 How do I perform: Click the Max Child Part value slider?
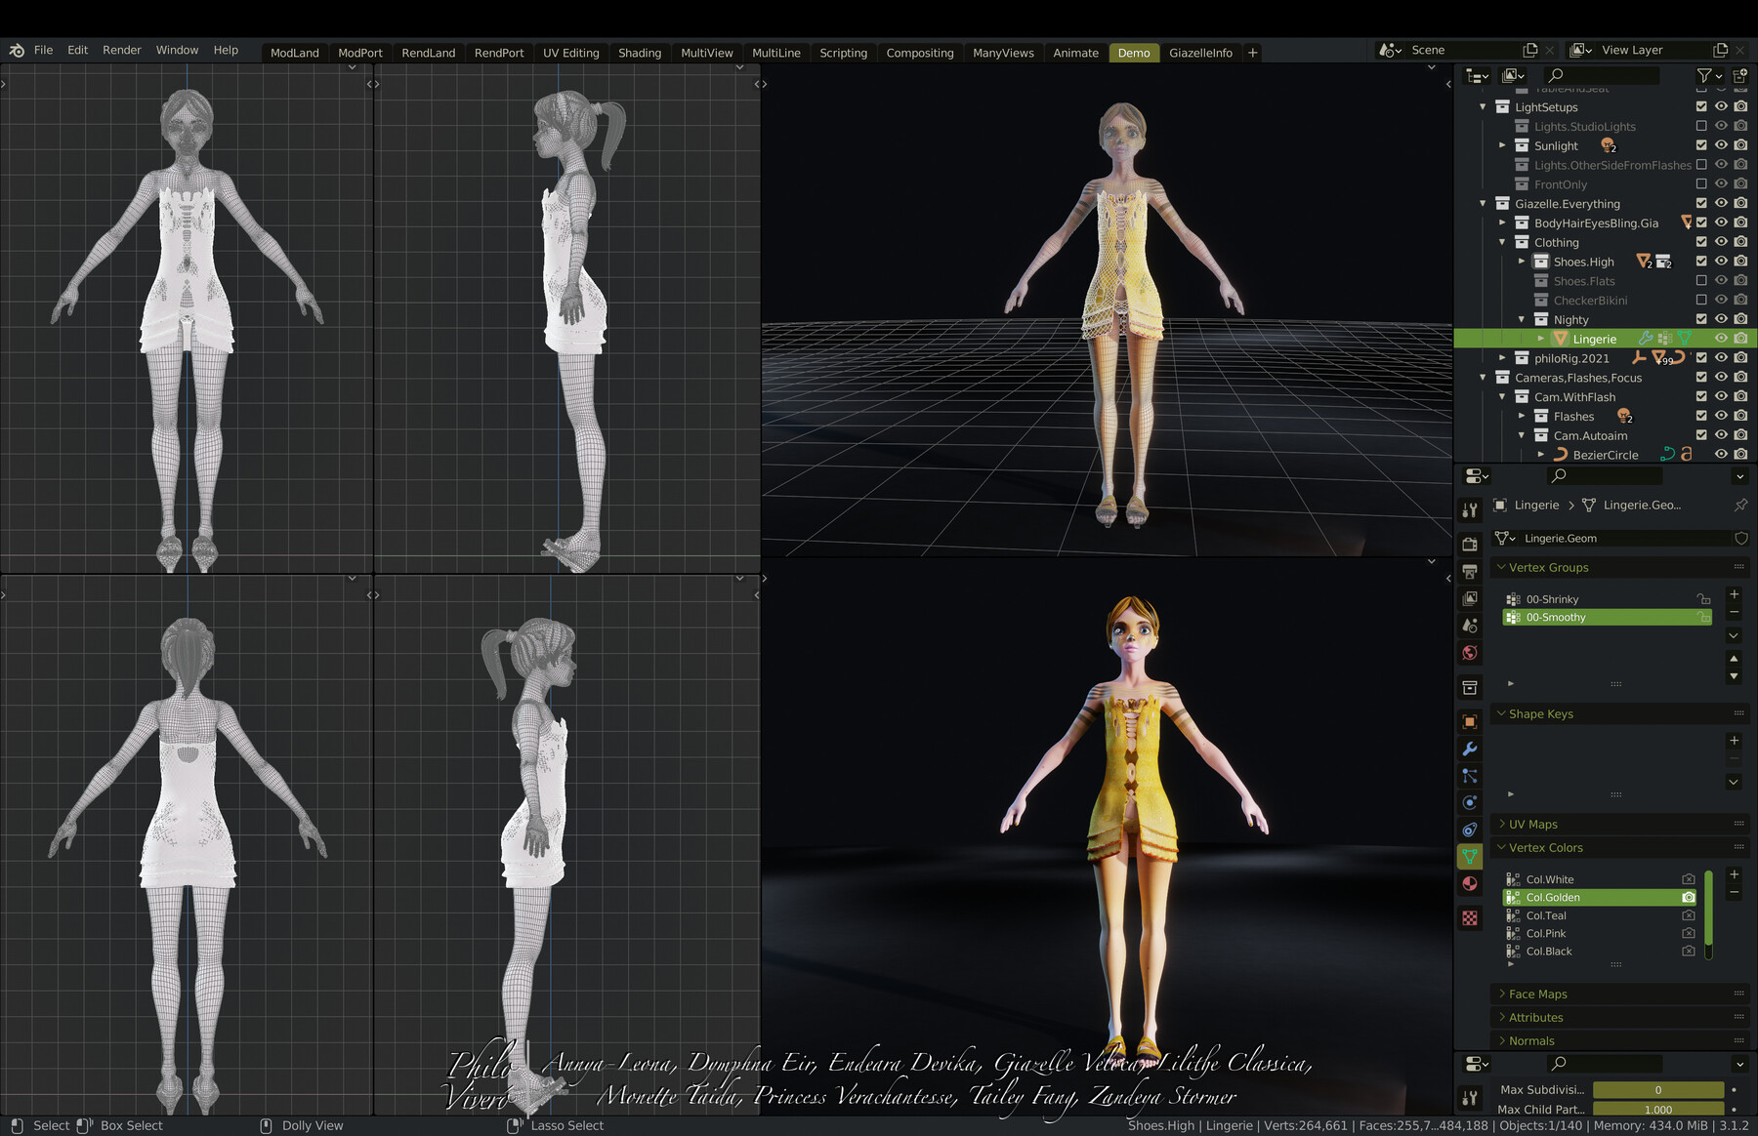coord(1657,1110)
